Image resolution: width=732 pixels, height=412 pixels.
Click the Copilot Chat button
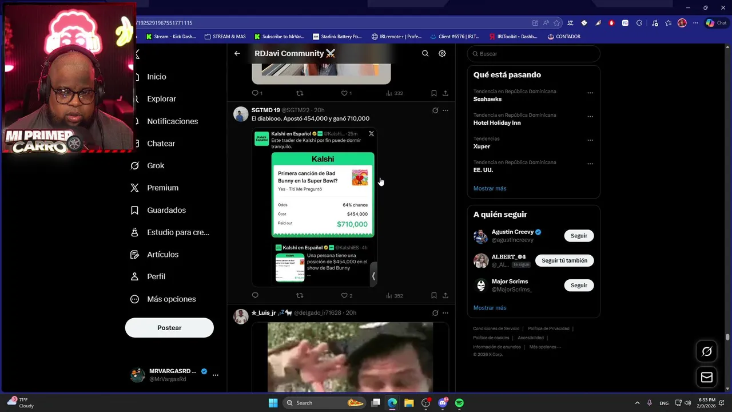coord(716,23)
